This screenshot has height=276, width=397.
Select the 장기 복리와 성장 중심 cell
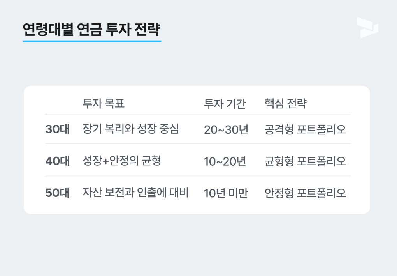(131, 129)
